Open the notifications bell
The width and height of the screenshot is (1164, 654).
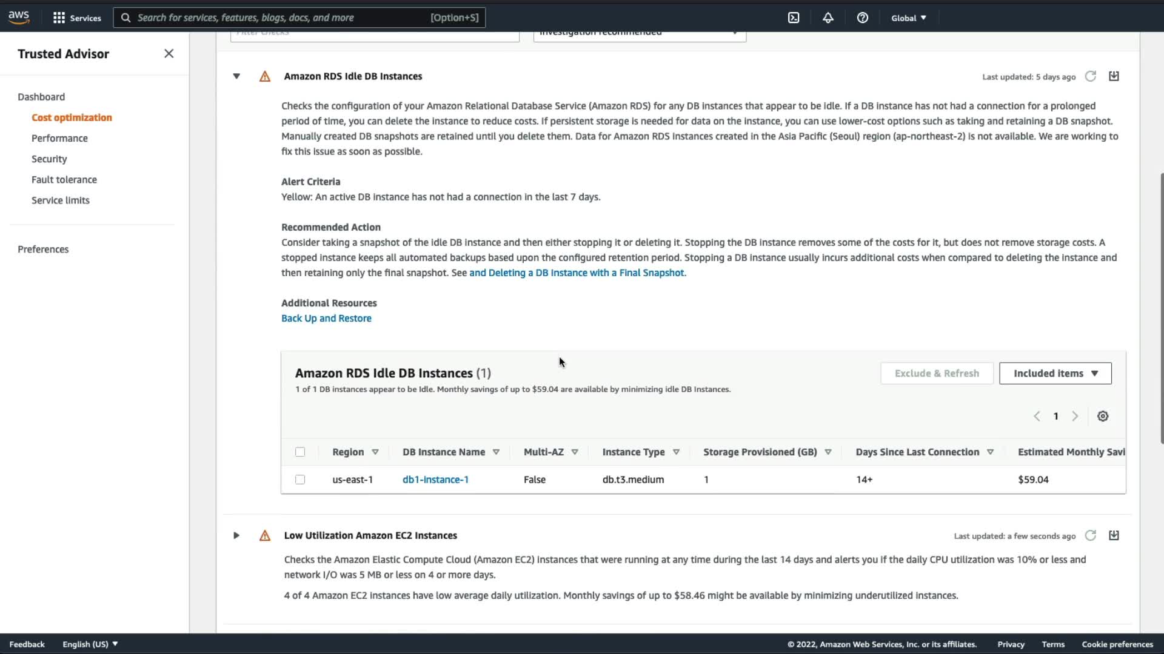pyautogui.click(x=828, y=18)
